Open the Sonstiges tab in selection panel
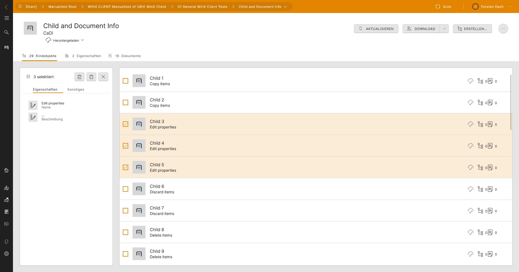This screenshot has width=519, height=272. [x=76, y=89]
